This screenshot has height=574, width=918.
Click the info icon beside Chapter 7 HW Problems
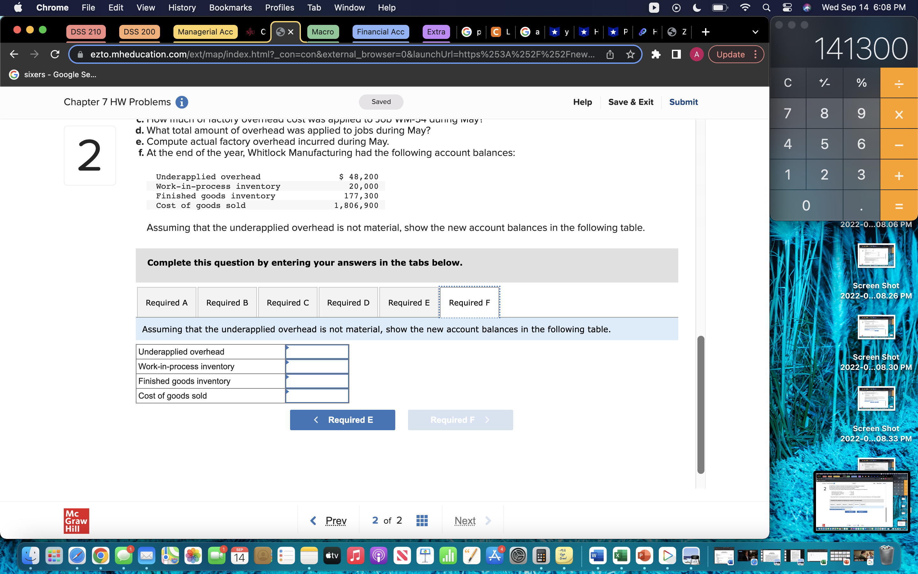coord(182,102)
